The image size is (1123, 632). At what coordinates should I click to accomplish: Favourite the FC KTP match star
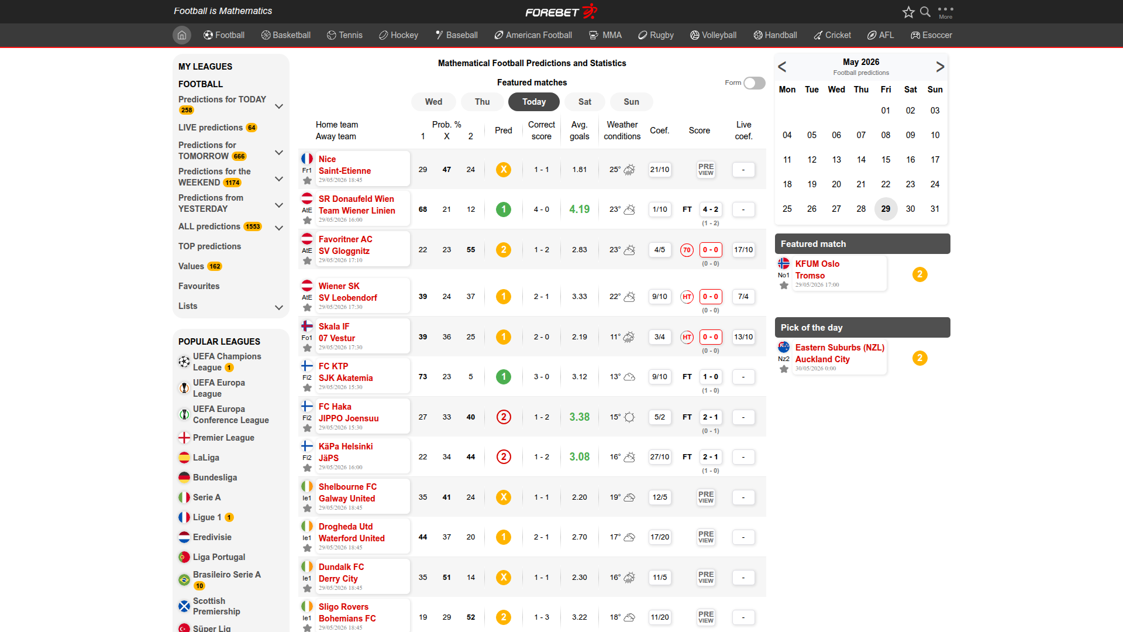pos(307,388)
